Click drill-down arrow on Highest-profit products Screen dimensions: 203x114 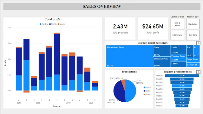pyautogui.click(x=198, y=72)
